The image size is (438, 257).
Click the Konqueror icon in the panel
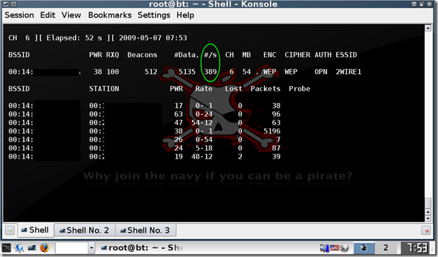[19, 248]
